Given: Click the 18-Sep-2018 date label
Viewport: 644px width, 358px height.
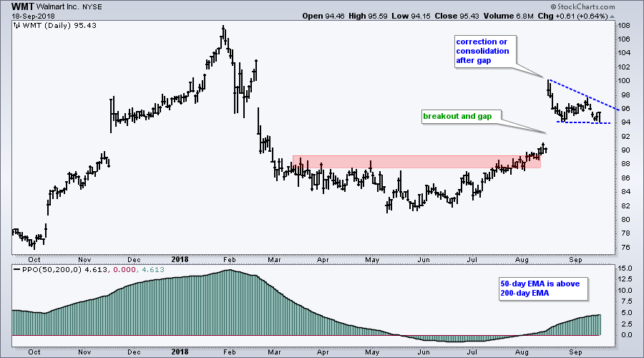Looking at the screenshot, I should pos(33,16).
